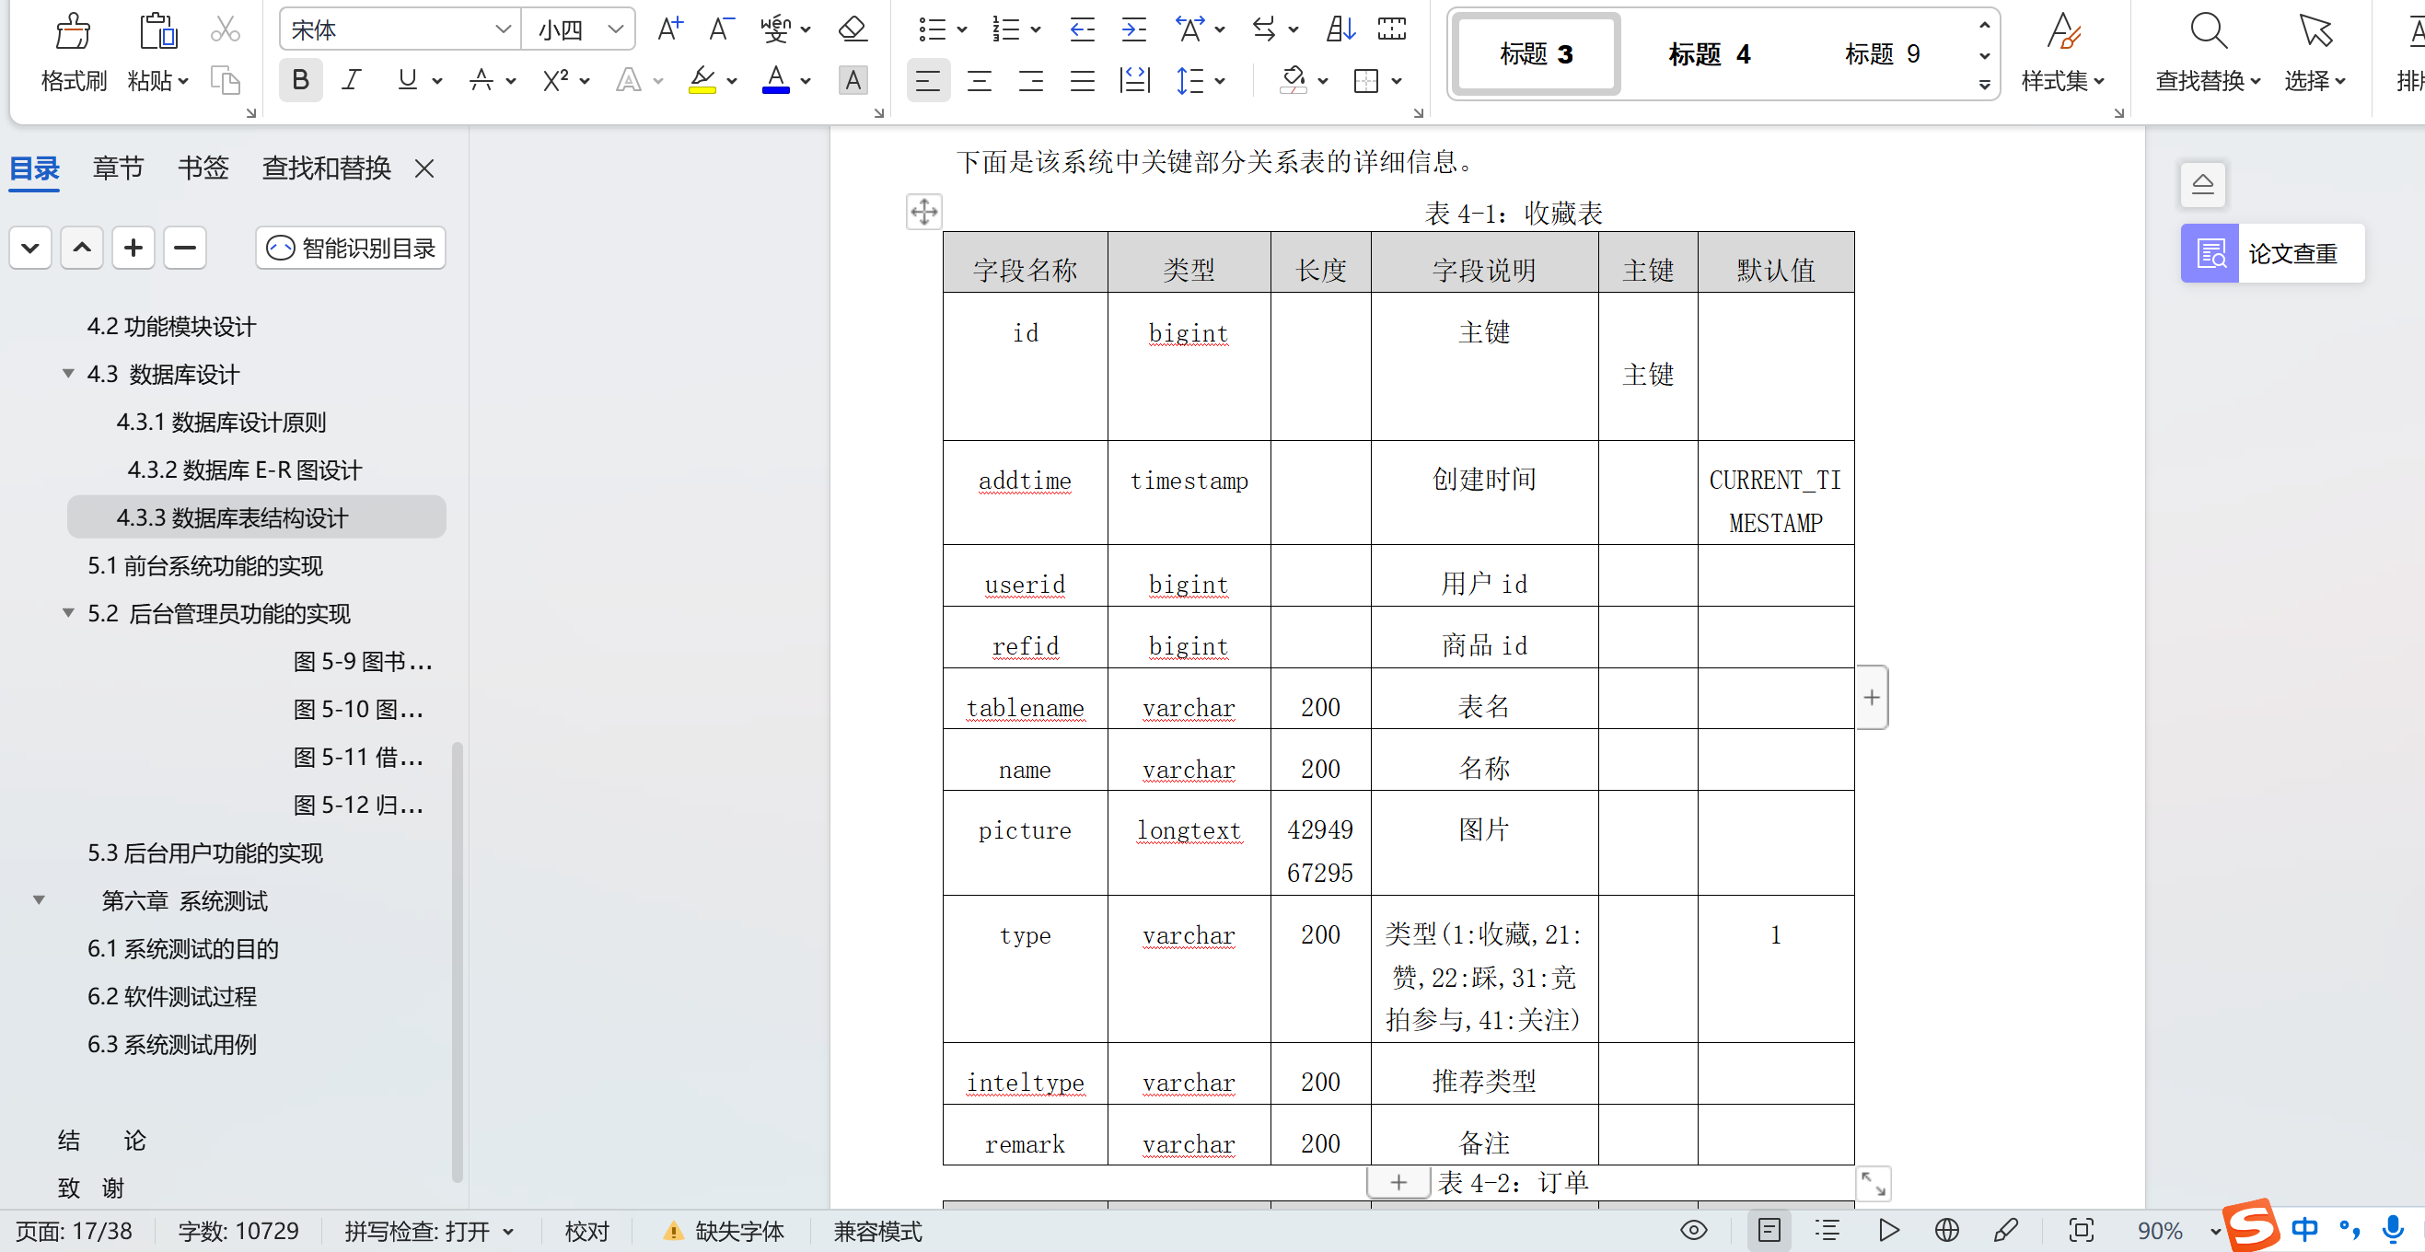Click the table move handle icon
The image size is (2425, 1252).
click(x=923, y=211)
